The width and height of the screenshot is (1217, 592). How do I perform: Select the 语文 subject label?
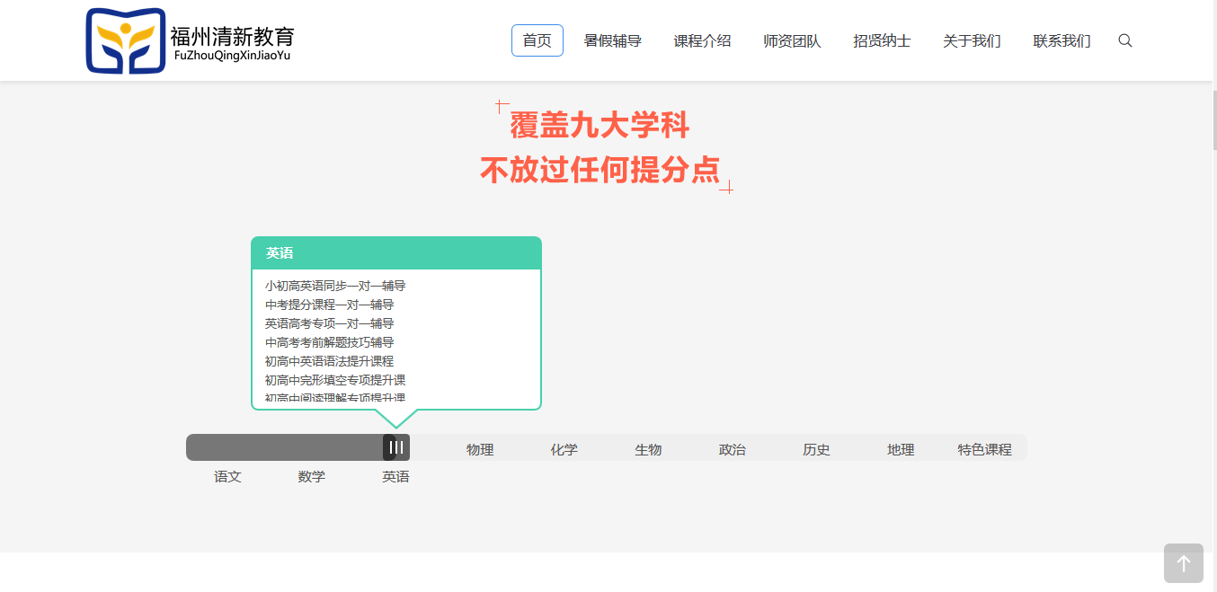227,476
